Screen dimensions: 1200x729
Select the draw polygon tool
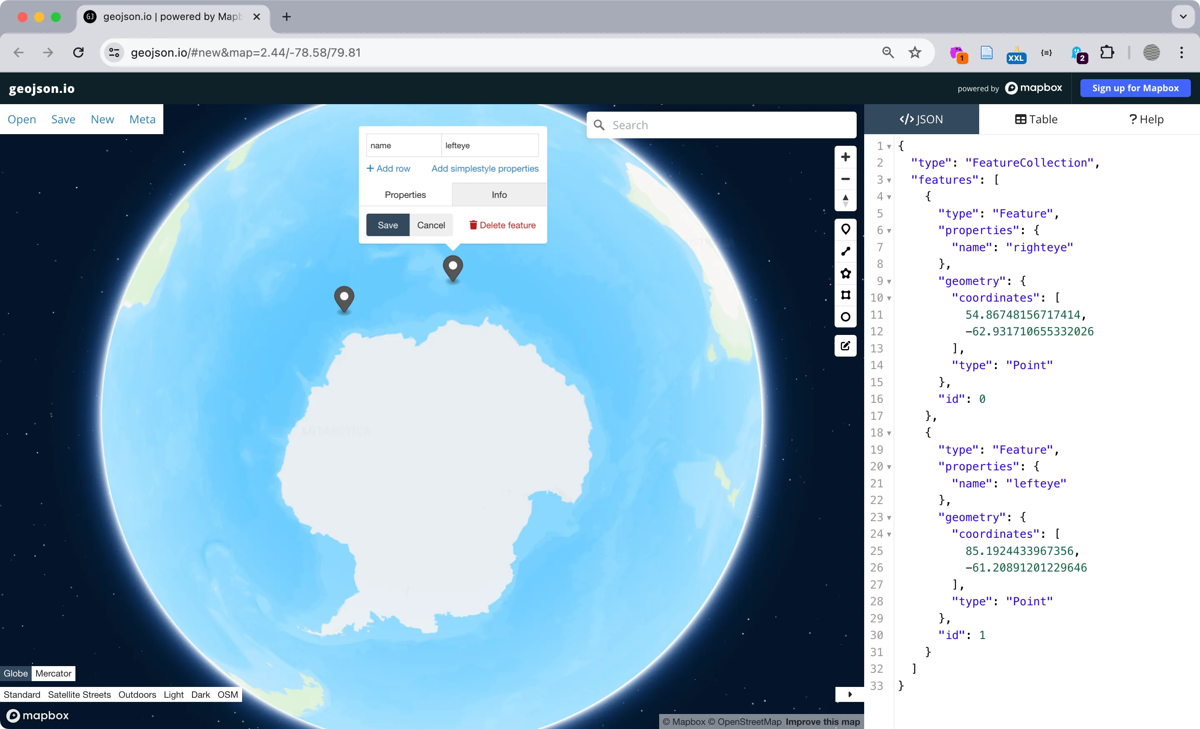click(845, 274)
